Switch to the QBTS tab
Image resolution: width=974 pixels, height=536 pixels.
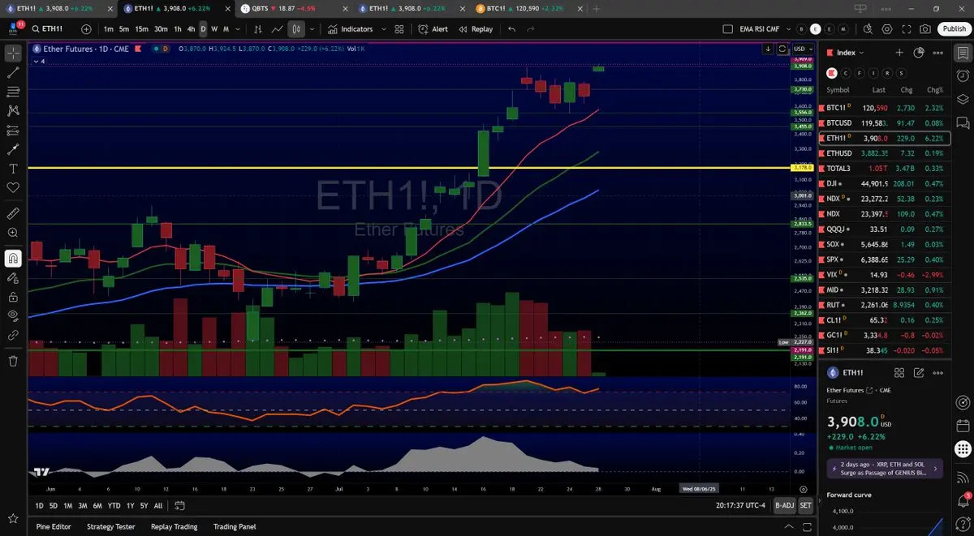(x=293, y=8)
